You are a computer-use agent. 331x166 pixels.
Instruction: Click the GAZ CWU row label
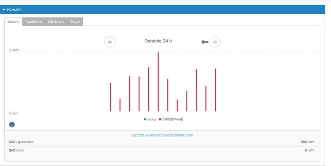tap(16, 151)
